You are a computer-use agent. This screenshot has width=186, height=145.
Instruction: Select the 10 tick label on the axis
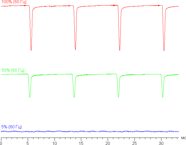(54, 143)
